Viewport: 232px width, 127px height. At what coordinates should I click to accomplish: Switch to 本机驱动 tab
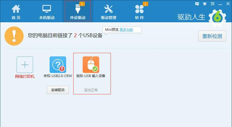coord(47,12)
